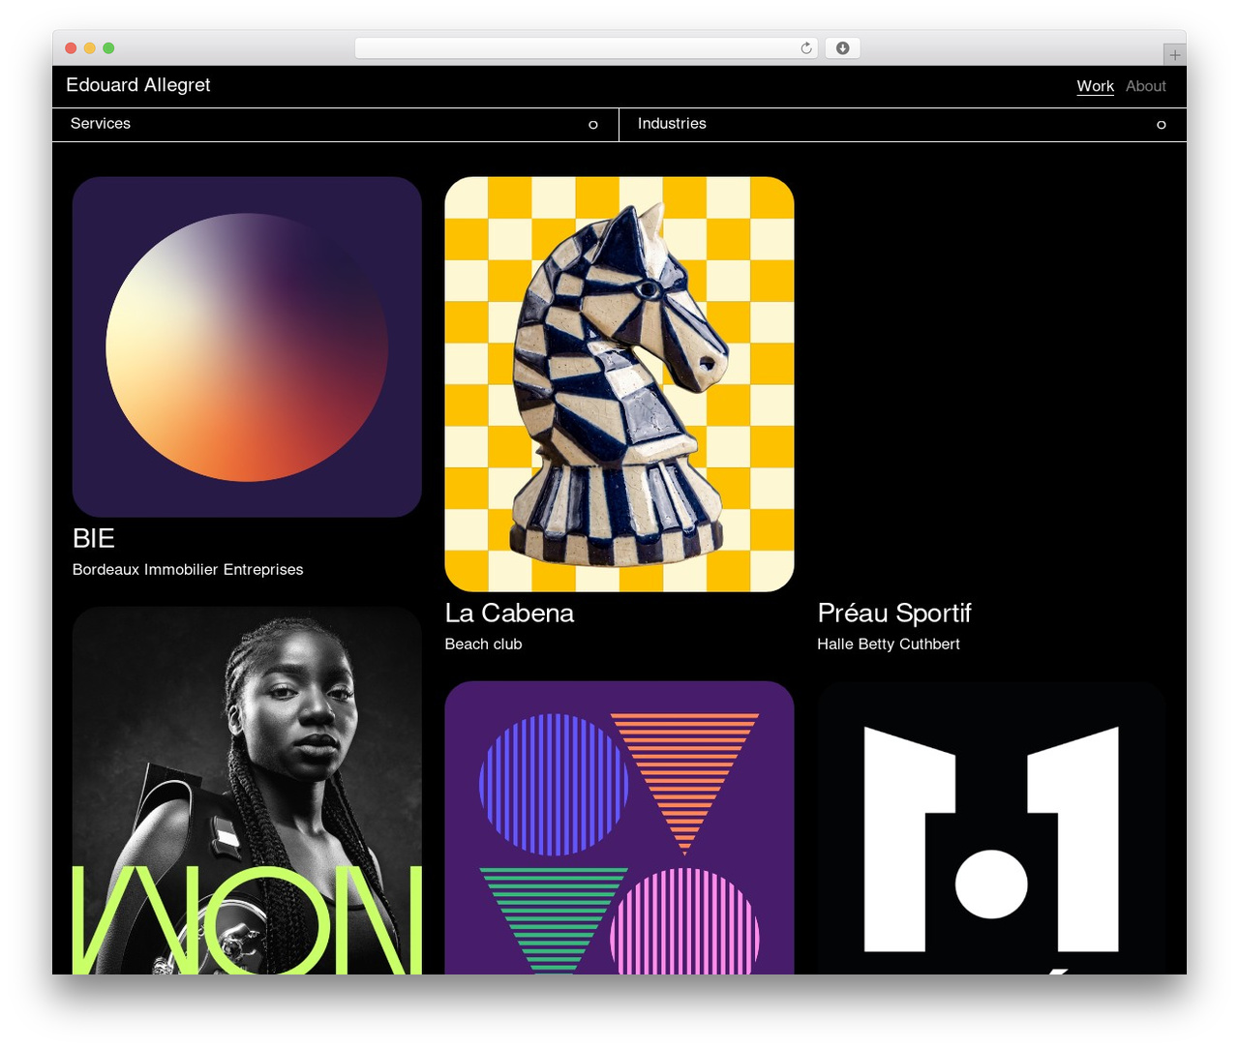This screenshot has width=1239, height=1049.
Task: View the BIE gradient sphere thumbnail
Action: (x=247, y=346)
